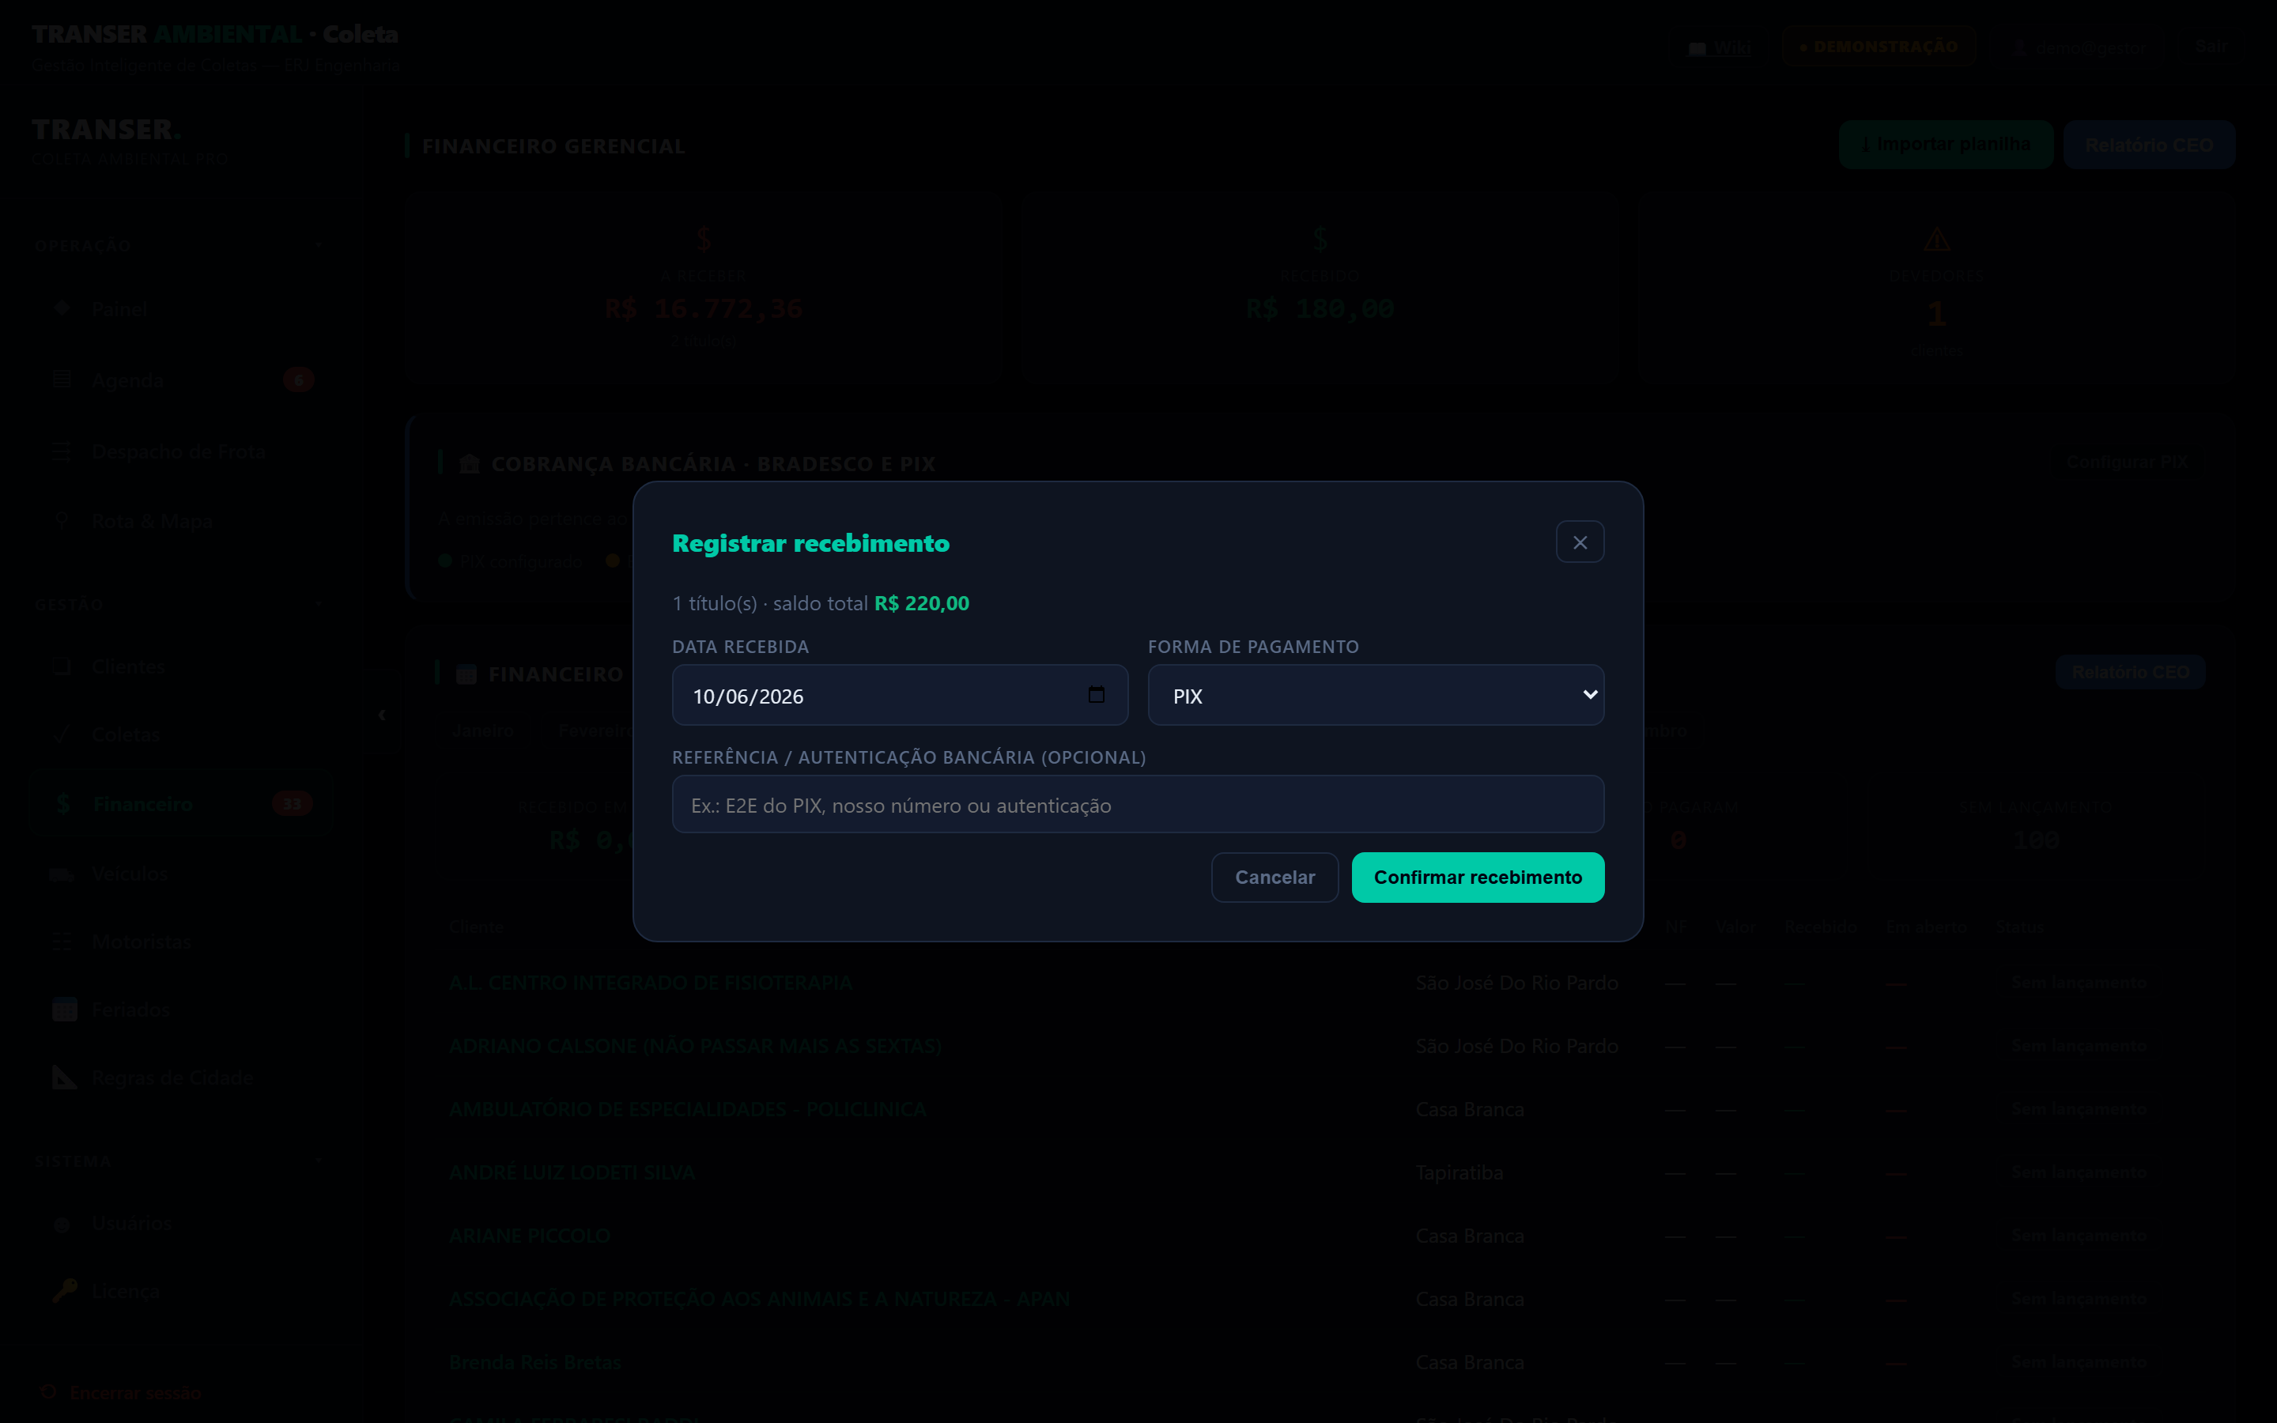This screenshot has width=2277, height=1423.
Task: Click the Financeiro badge showing 33
Action: click(x=292, y=804)
